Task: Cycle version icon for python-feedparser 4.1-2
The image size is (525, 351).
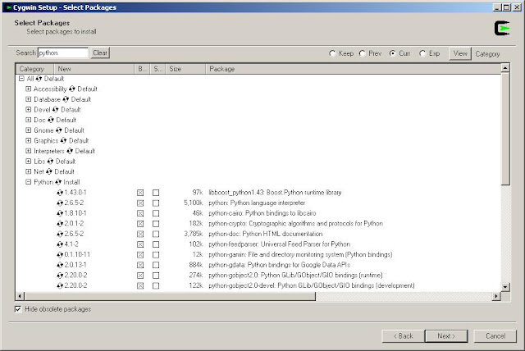Action: tap(60, 244)
